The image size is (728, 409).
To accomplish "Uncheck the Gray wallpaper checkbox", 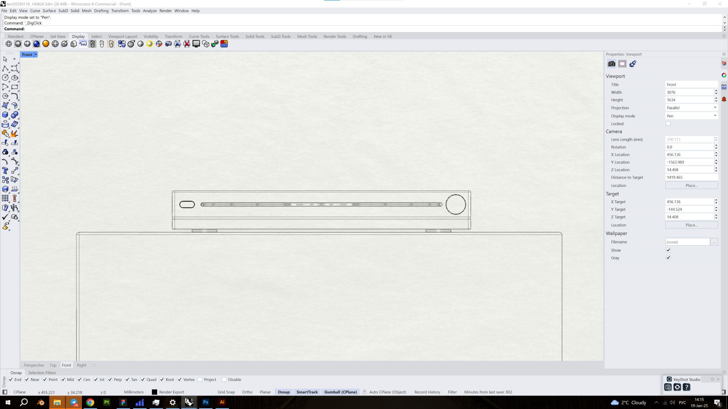I will tap(668, 258).
